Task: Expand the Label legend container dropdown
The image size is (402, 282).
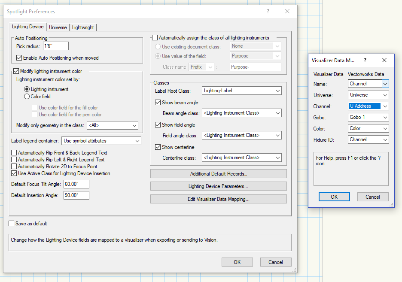Action: 101,141
